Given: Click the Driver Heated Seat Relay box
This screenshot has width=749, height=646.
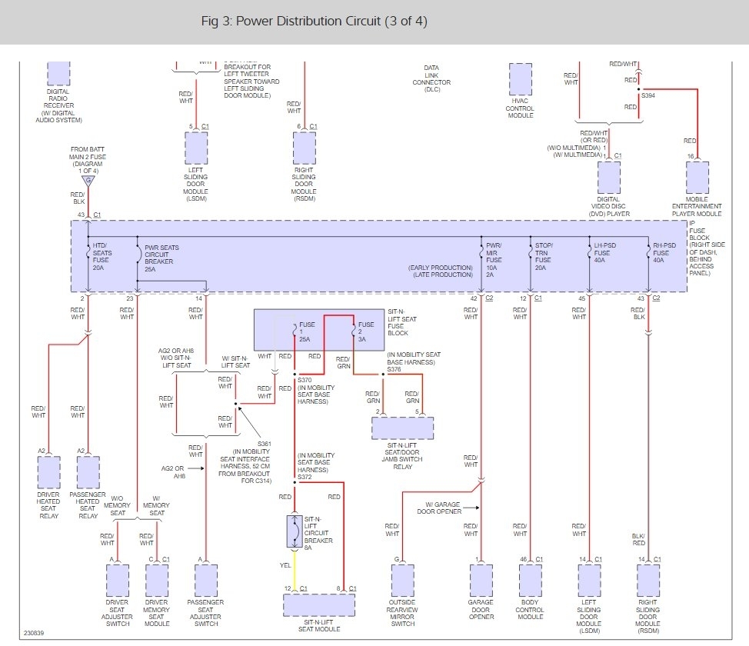Looking at the screenshot, I should point(48,472).
